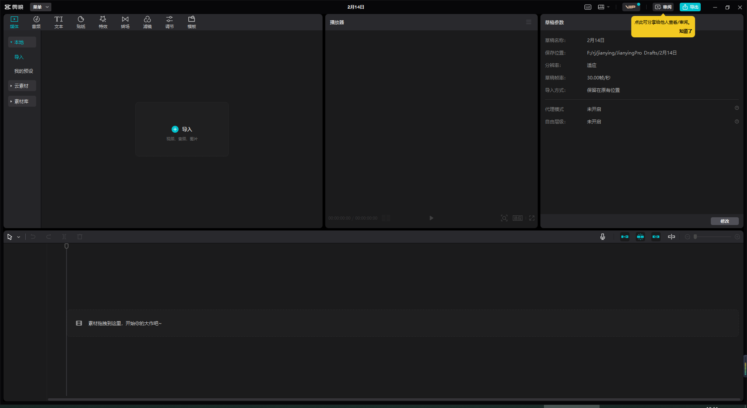This screenshot has width=747, height=408.
Task: Click 未开启 next to 代理模式
Action: pyautogui.click(x=594, y=109)
